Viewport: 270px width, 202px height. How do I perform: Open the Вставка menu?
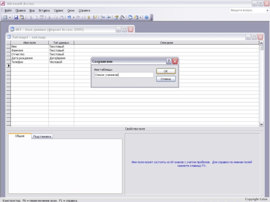44,10
